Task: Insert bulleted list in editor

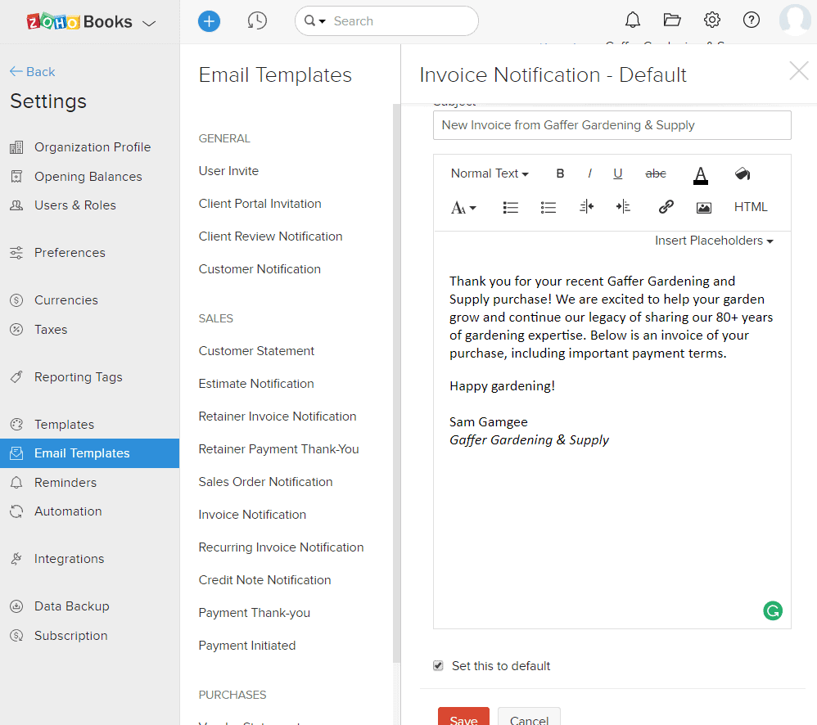Action: click(548, 207)
